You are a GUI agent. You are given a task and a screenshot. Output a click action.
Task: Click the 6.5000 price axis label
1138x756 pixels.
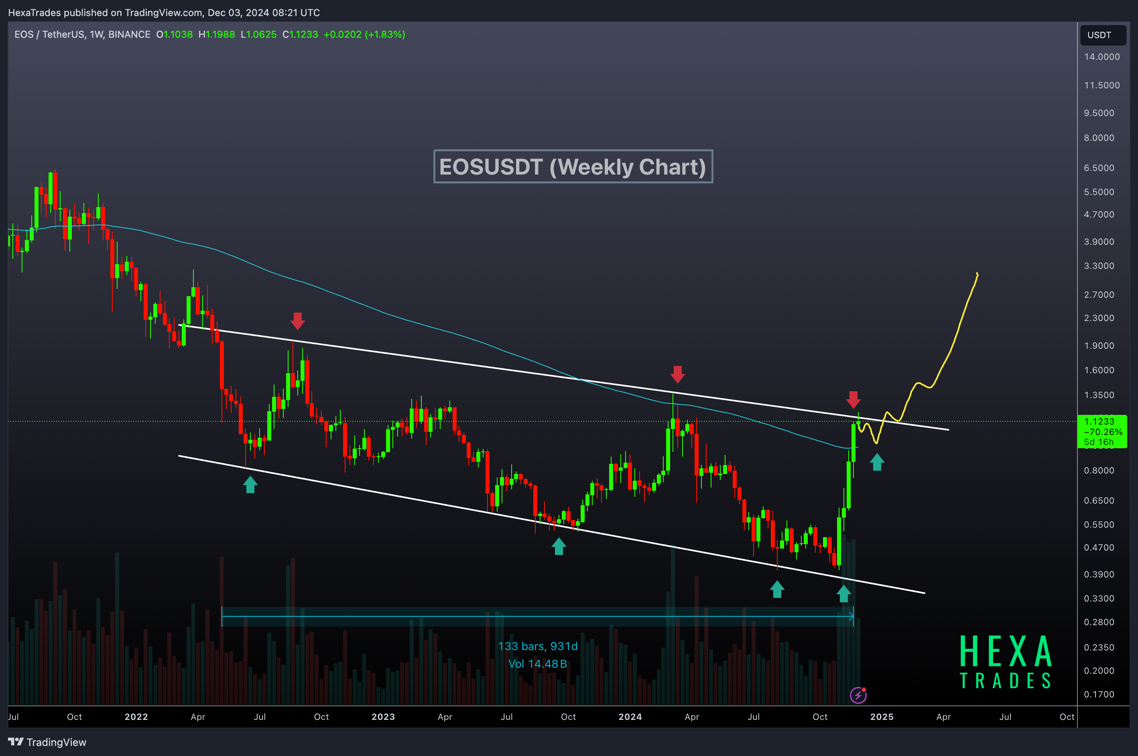pos(1099,168)
